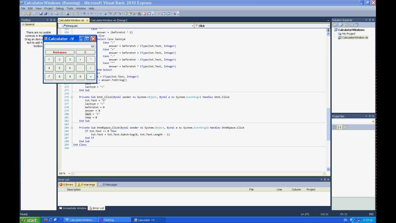
Task: Click the 5 key in Calculator window
Action: pos(59,68)
